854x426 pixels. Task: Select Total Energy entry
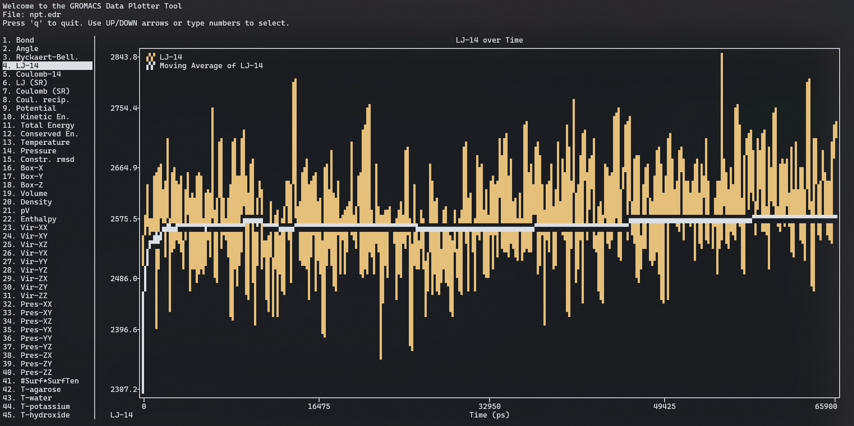[39, 125]
